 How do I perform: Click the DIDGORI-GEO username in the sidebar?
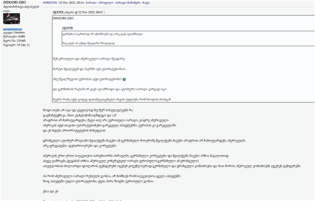(14, 2)
